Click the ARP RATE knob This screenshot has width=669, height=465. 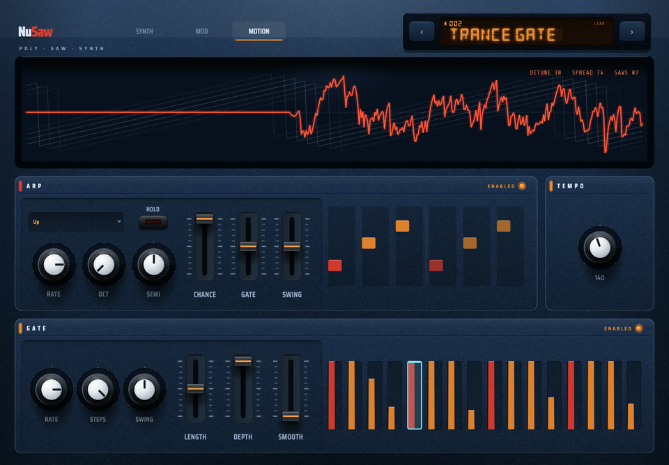tap(54, 265)
